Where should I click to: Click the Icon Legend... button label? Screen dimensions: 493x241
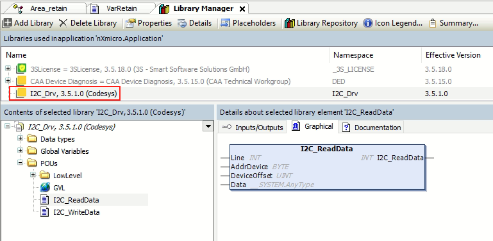tap(398, 23)
